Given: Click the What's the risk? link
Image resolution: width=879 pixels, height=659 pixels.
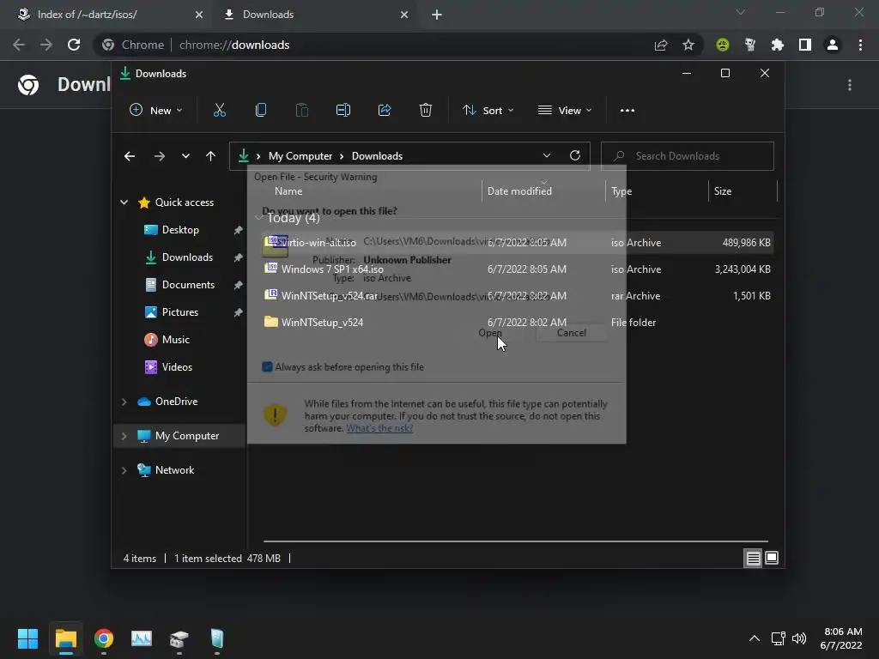Looking at the screenshot, I should (x=379, y=428).
